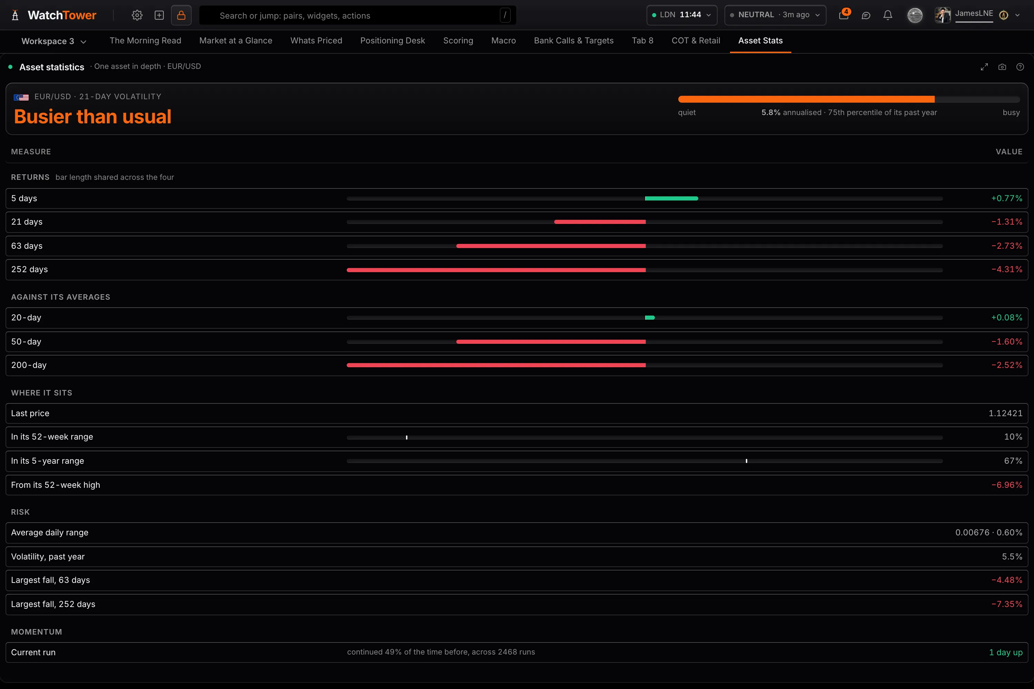The width and height of the screenshot is (1034, 689).
Task: Click the add widget plus icon
Action: click(159, 16)
